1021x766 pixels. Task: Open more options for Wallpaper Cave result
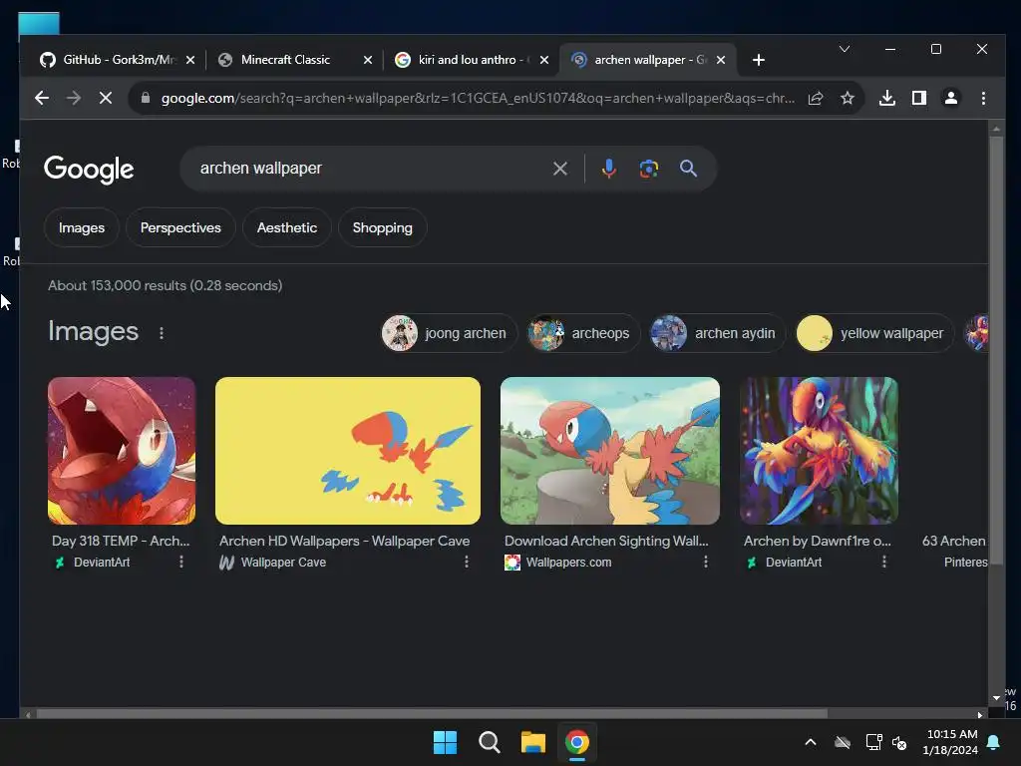click(x=467, y=562)
